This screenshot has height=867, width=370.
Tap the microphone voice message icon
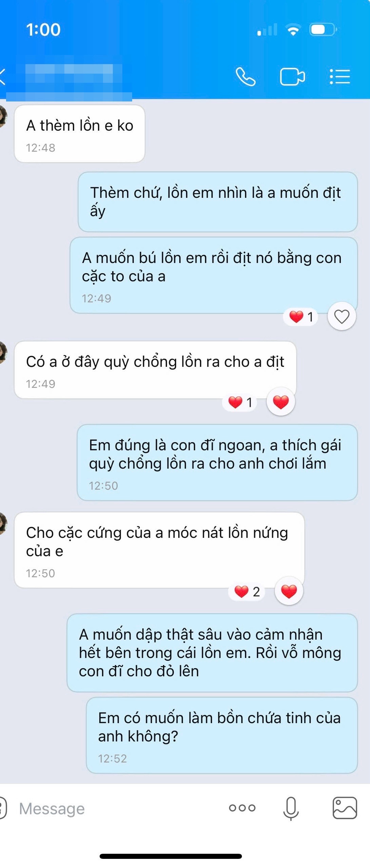(x=291, y=808)
